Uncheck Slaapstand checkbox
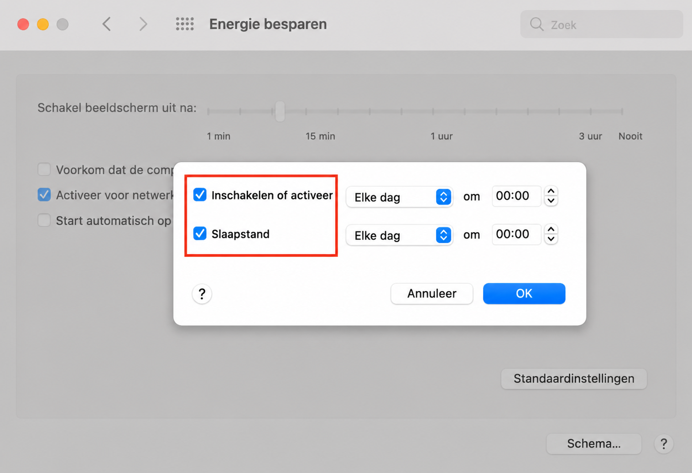The width and height of the screenshot is (692, 473). point(200,234)
